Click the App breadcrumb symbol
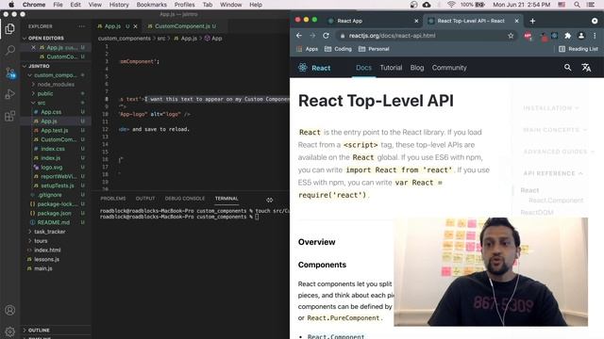Image resolution: width=604 pixels, height=339 pixels. pos(213,39)
